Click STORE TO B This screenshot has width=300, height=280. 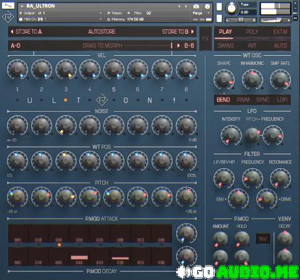pos(175,32)
